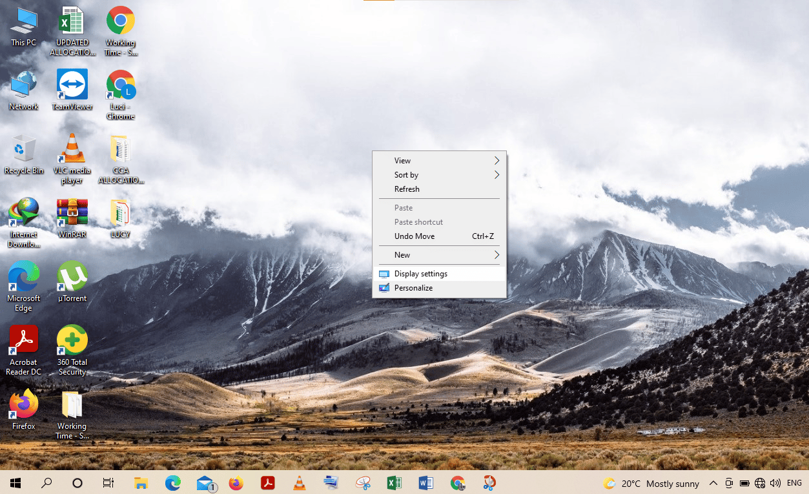The height and width of the screenshot is (494, 809).
Task: Open the red-ringed scissors app in taskbar
Action: click(x=489, y=482)
